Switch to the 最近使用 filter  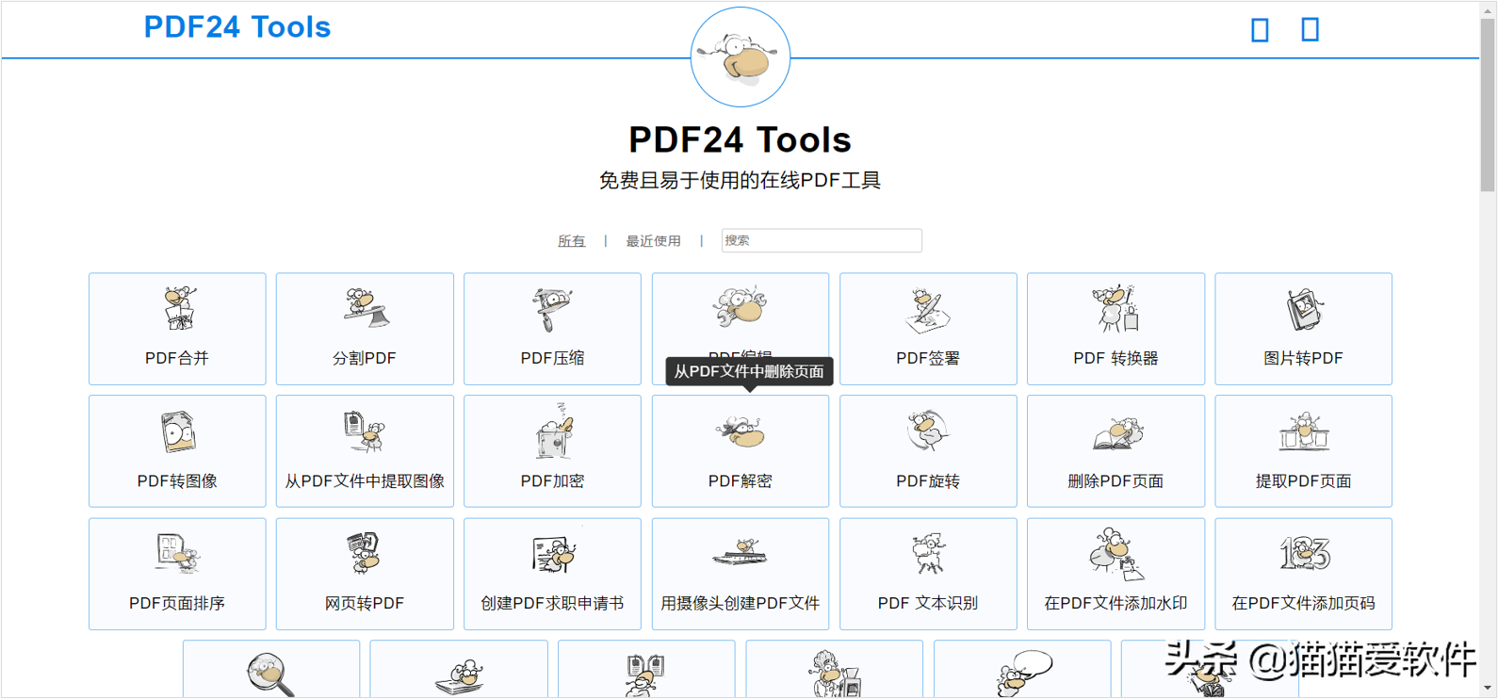tap(653, 241)
